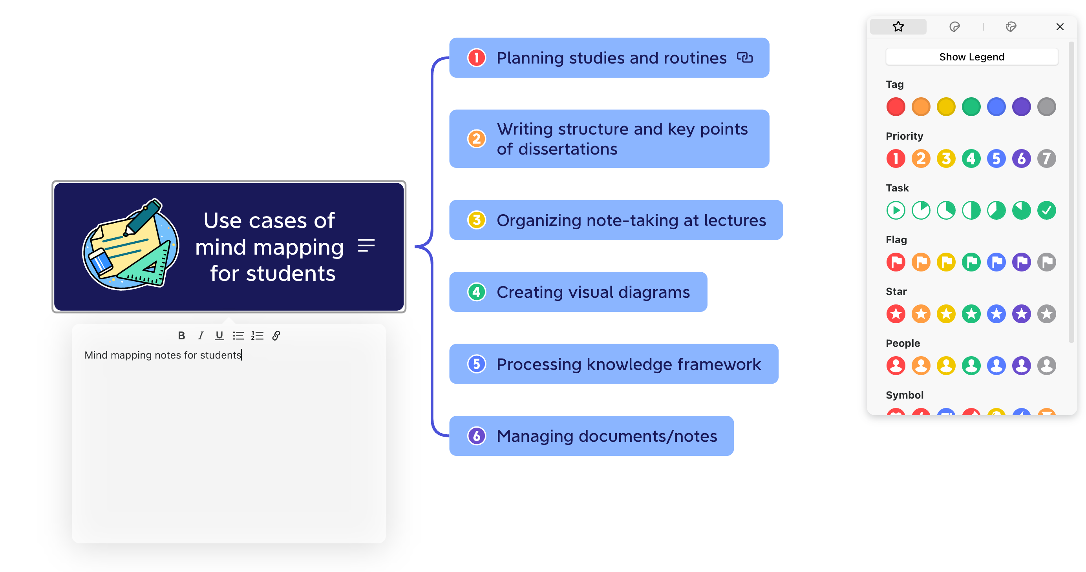This screenshot has width=1086, height=572.
Task: Pick the green Tag color swatch
Action: pos(971,107)
